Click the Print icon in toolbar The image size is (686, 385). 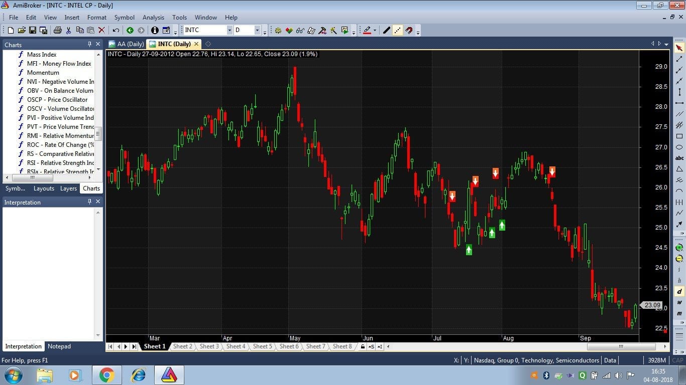tap(57, 30)
